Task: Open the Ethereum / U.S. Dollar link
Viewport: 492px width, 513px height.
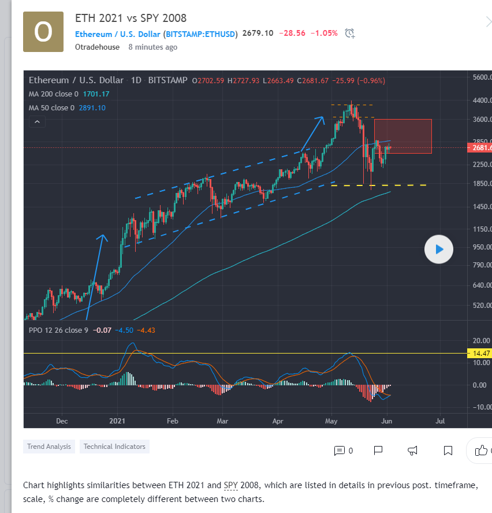Action: coord(118,34)
